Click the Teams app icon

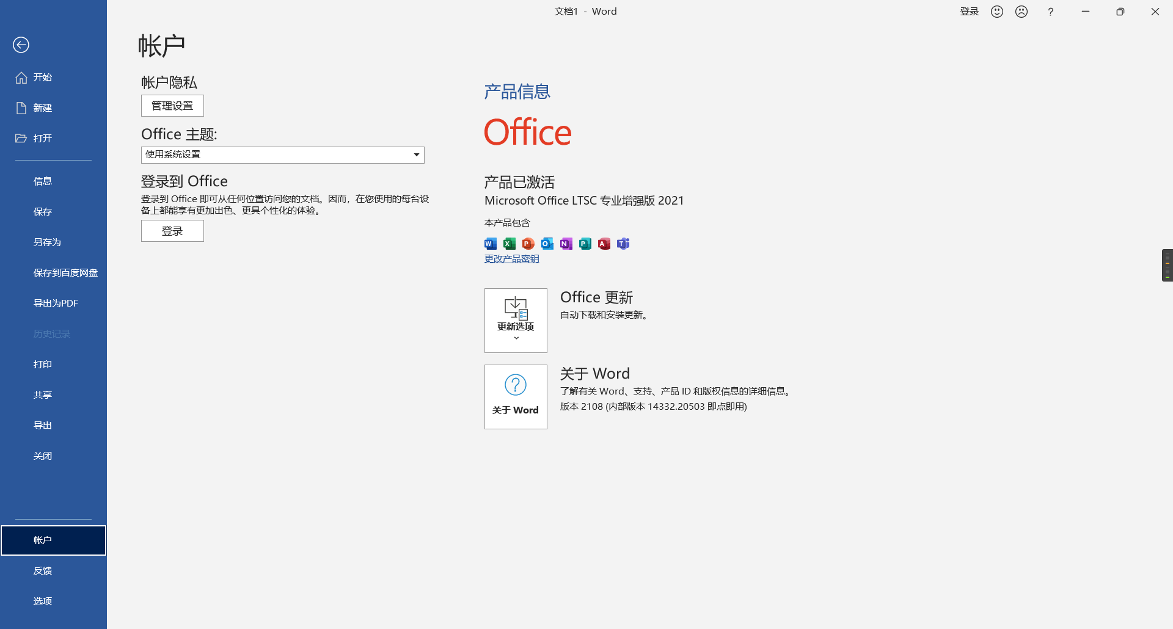(x=623, y=244)
